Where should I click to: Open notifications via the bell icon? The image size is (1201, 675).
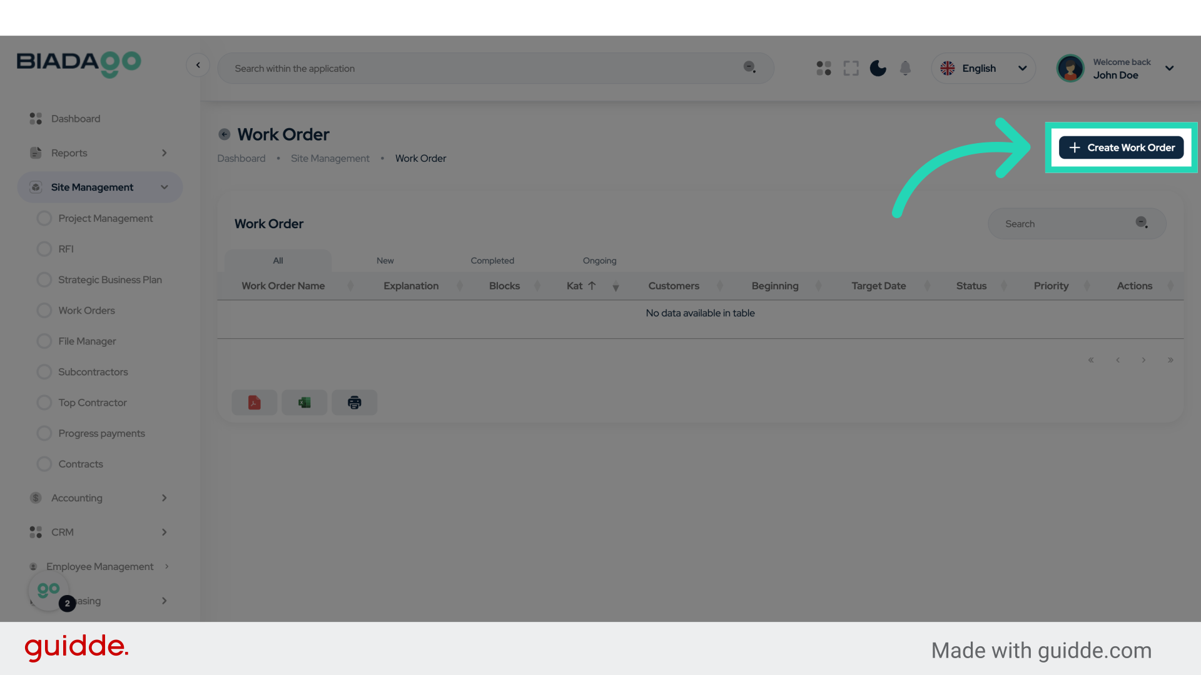tap(905, 68)
